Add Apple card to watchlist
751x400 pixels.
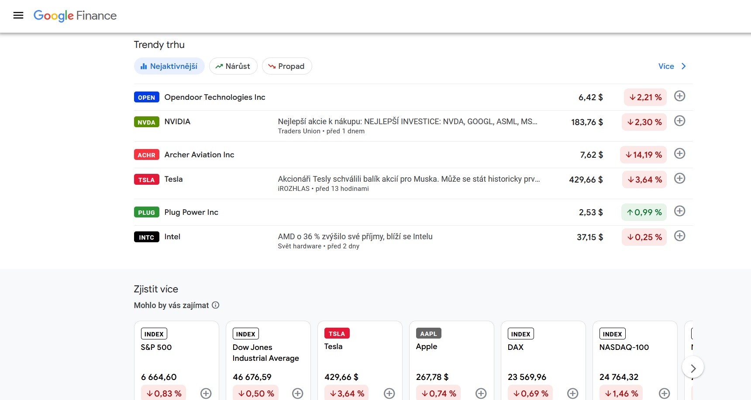481,393
